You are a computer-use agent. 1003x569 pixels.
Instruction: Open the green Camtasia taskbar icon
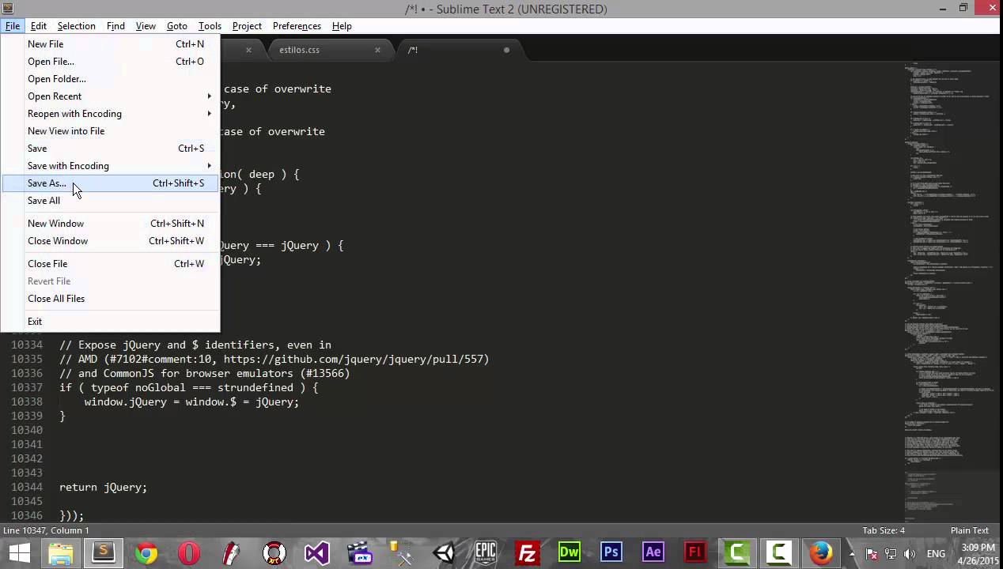coord(737,552)
